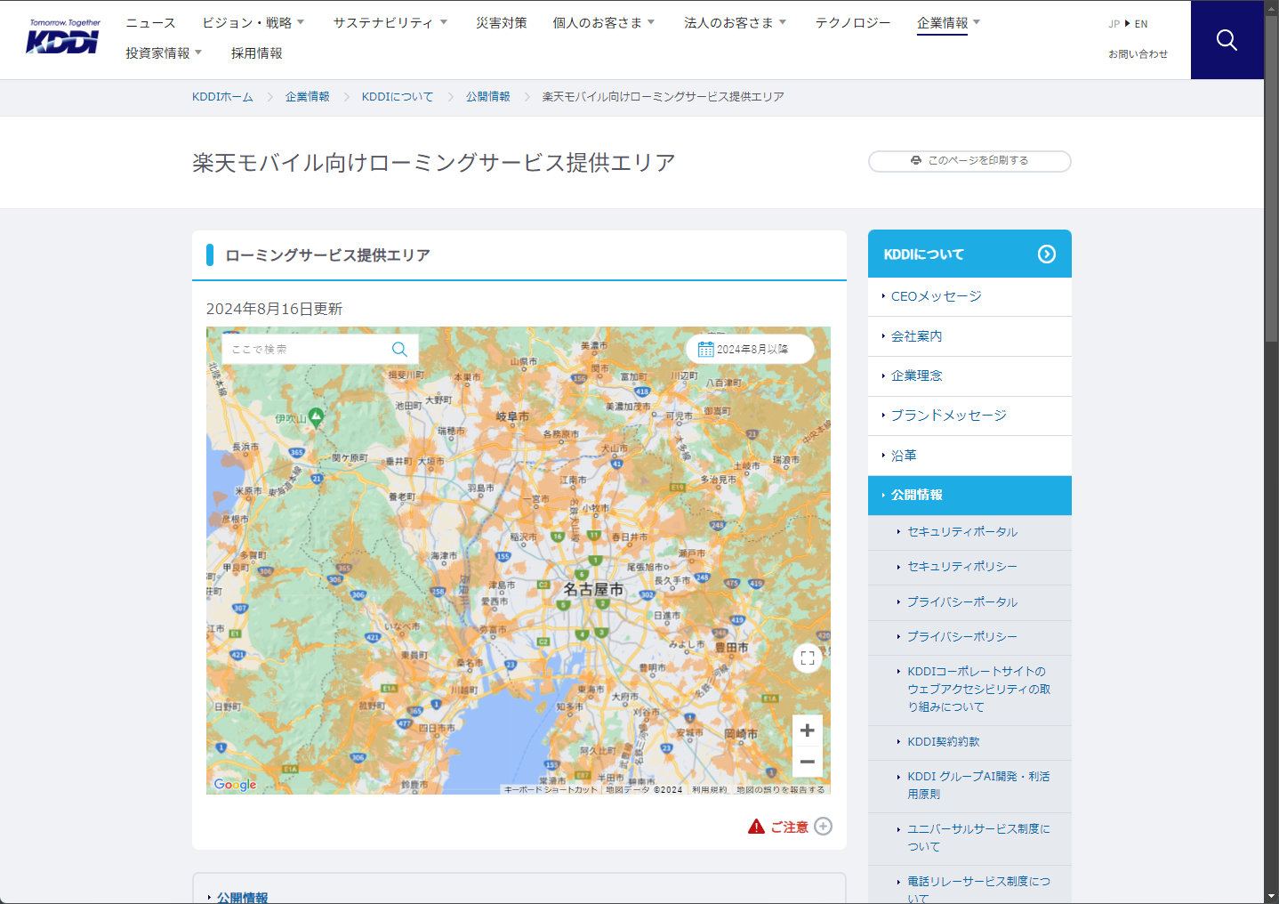Open ニュース in top navigation
Screen dimensions: 1279x904
[x=150, y=23]
